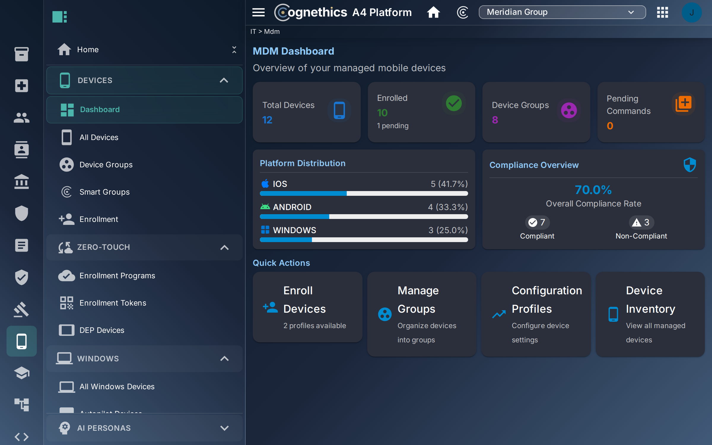Image resolution: width=712 pixels, height=445 pixels.
Task: Click the 70.0% compliance rate value
Action: (593, 190)
